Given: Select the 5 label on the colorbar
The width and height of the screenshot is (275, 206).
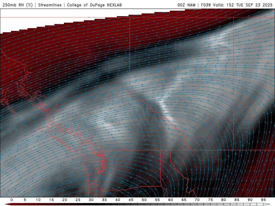Looking at the screenshot, I should tap(25, 200).
